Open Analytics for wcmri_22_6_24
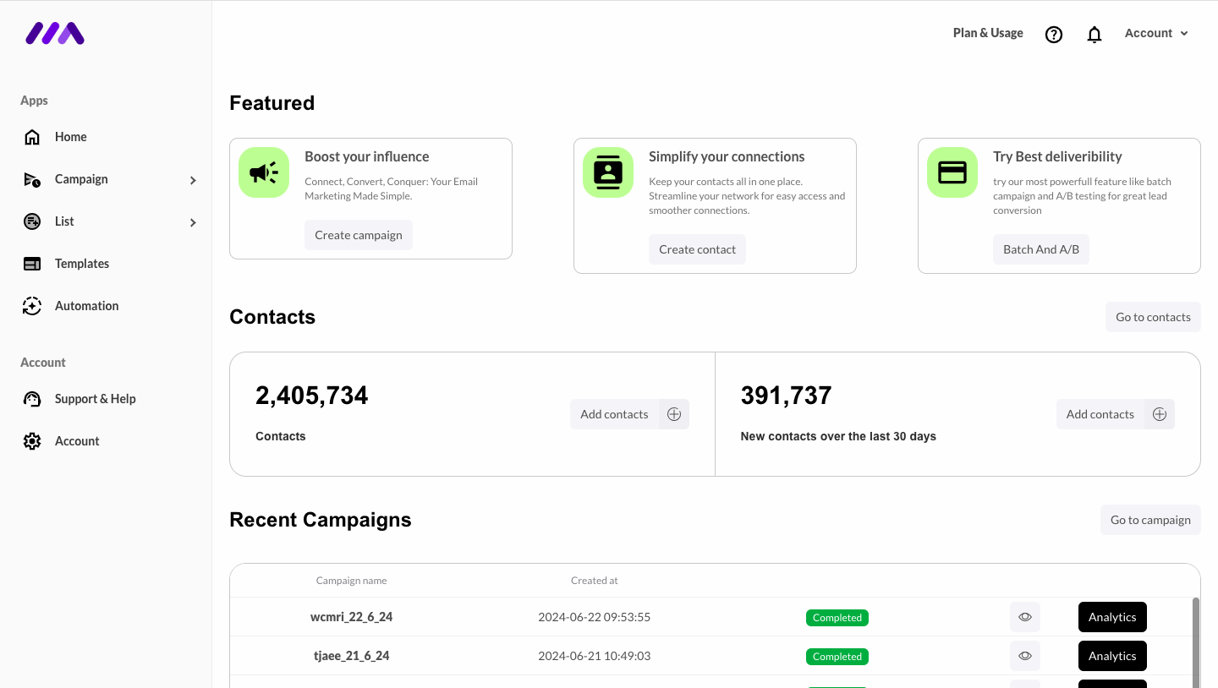Image resolution: width=1218 pixels, height=688 pixels. click(1111, 617)
